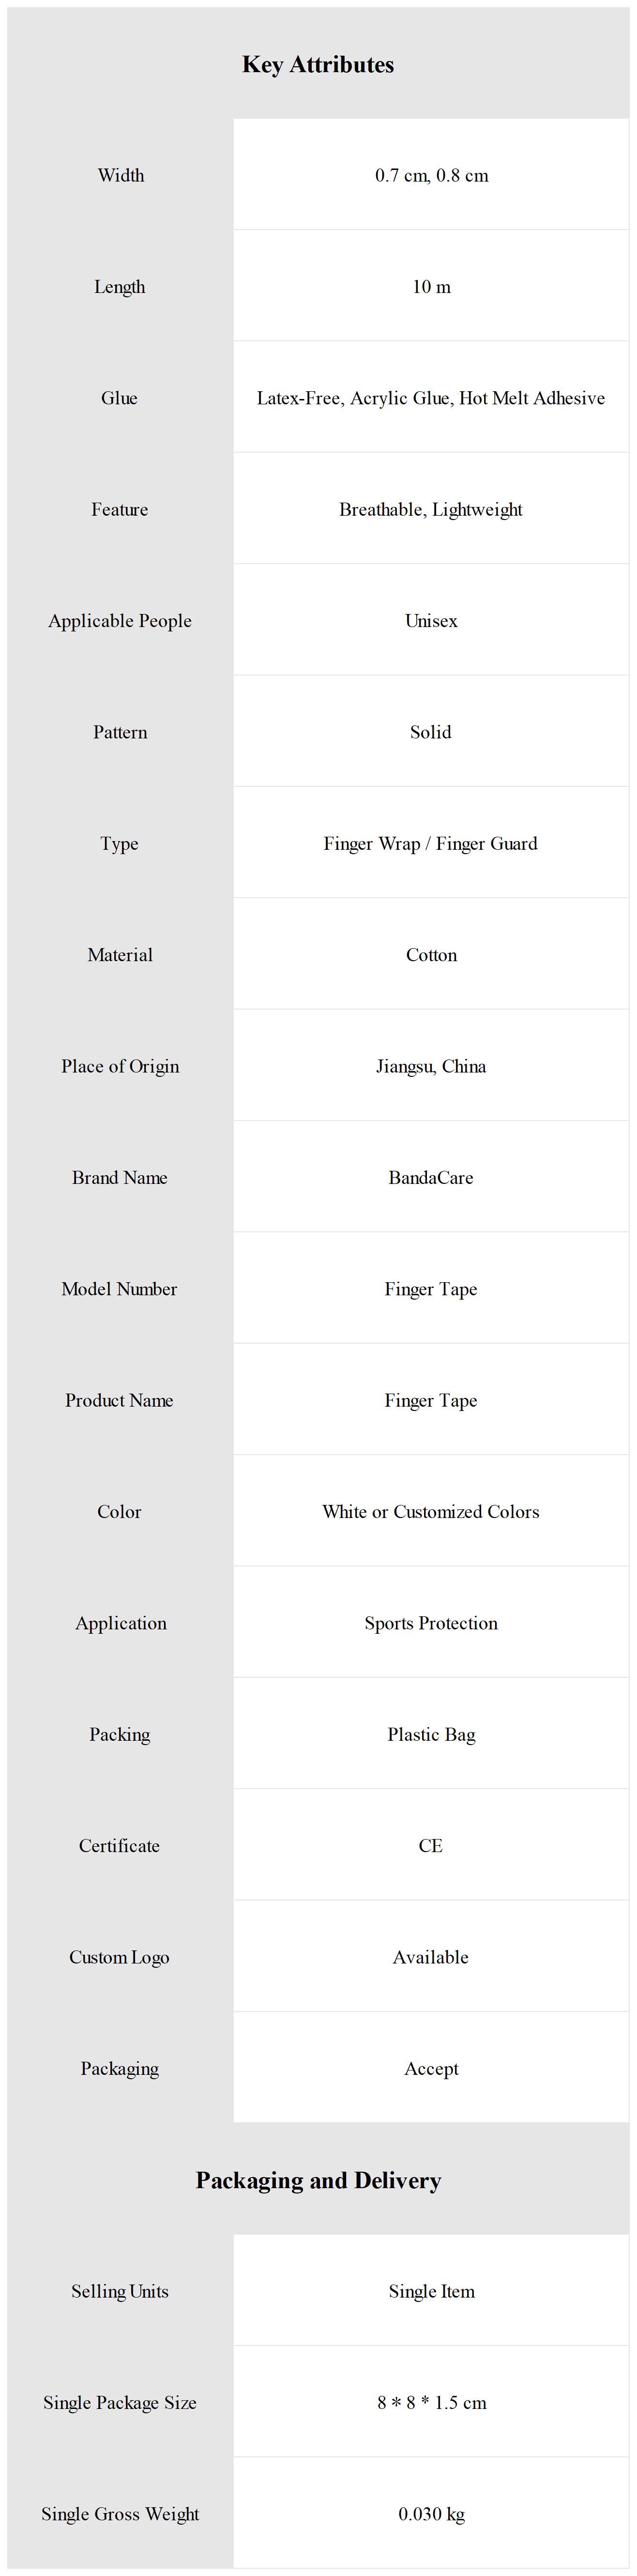Click the Sports Protection application value

click(431, 1624)
